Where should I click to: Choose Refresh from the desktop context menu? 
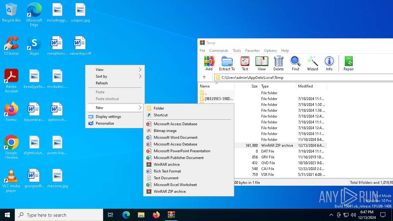point(115,83)
